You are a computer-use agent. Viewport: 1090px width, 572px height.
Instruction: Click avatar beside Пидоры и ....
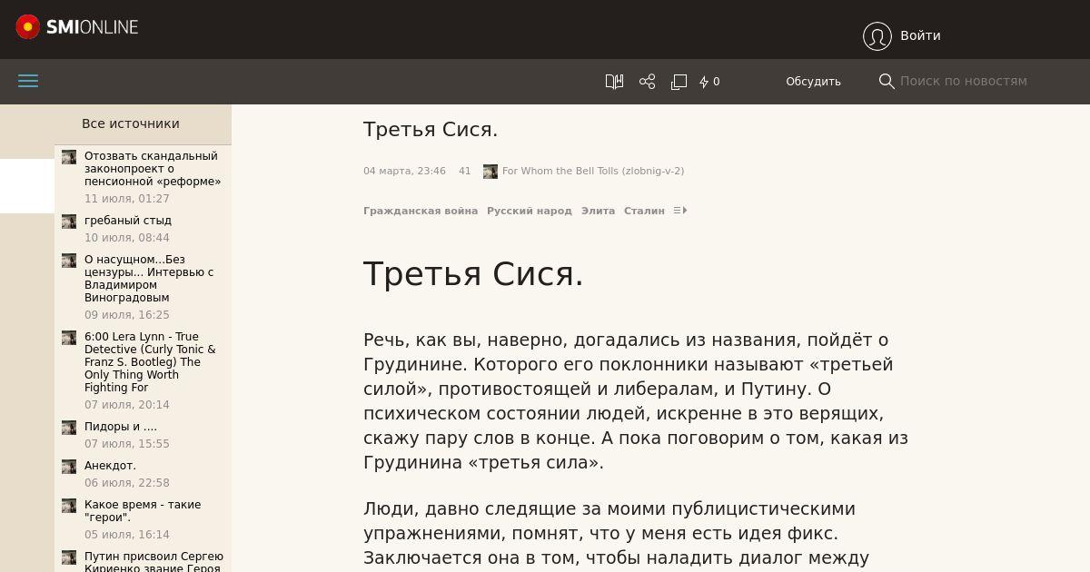click(69, 428)
